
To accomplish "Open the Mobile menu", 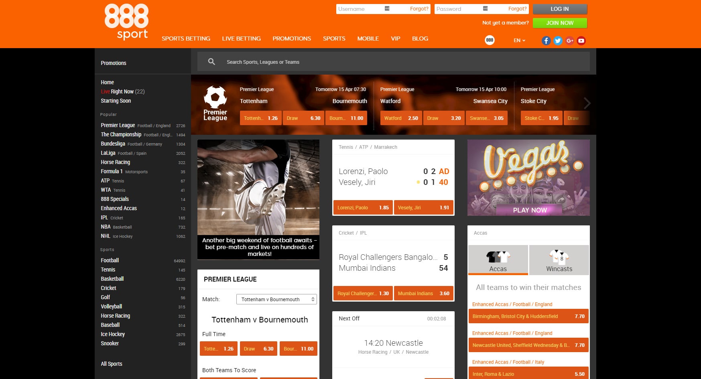I will click(368, 39).
